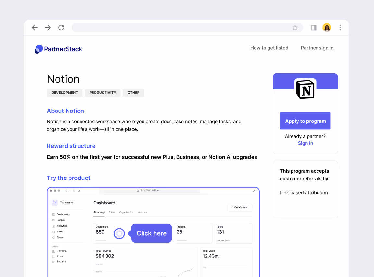Viewport: 374px width, 277px height.
Task: Click the pulsing hotspot circle in demo
Action: coord(119,233)
